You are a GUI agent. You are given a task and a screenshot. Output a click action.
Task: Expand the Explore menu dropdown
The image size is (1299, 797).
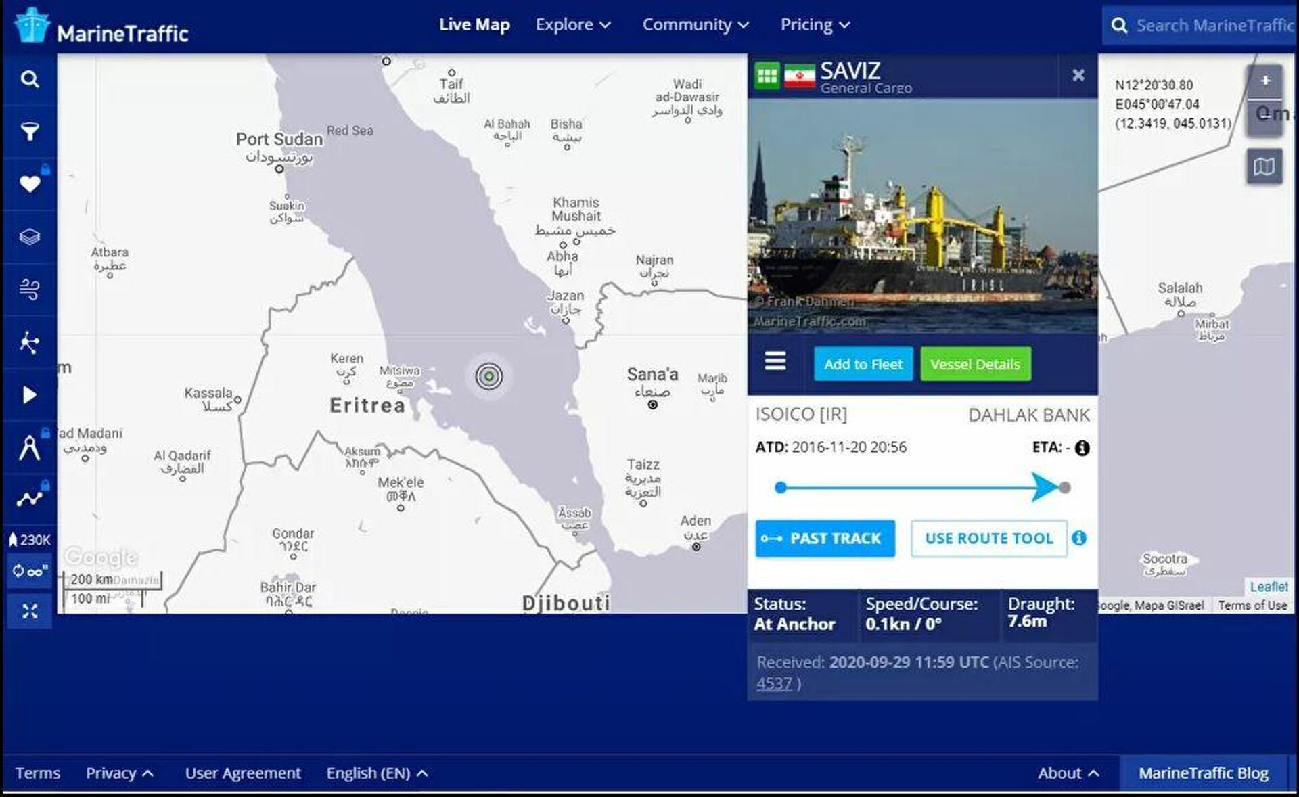pos(572,24)
